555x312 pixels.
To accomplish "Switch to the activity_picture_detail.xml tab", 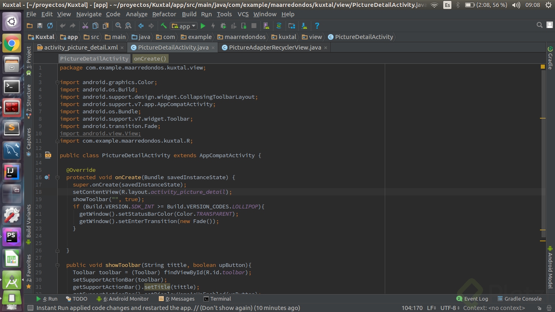I will (80, 48).
